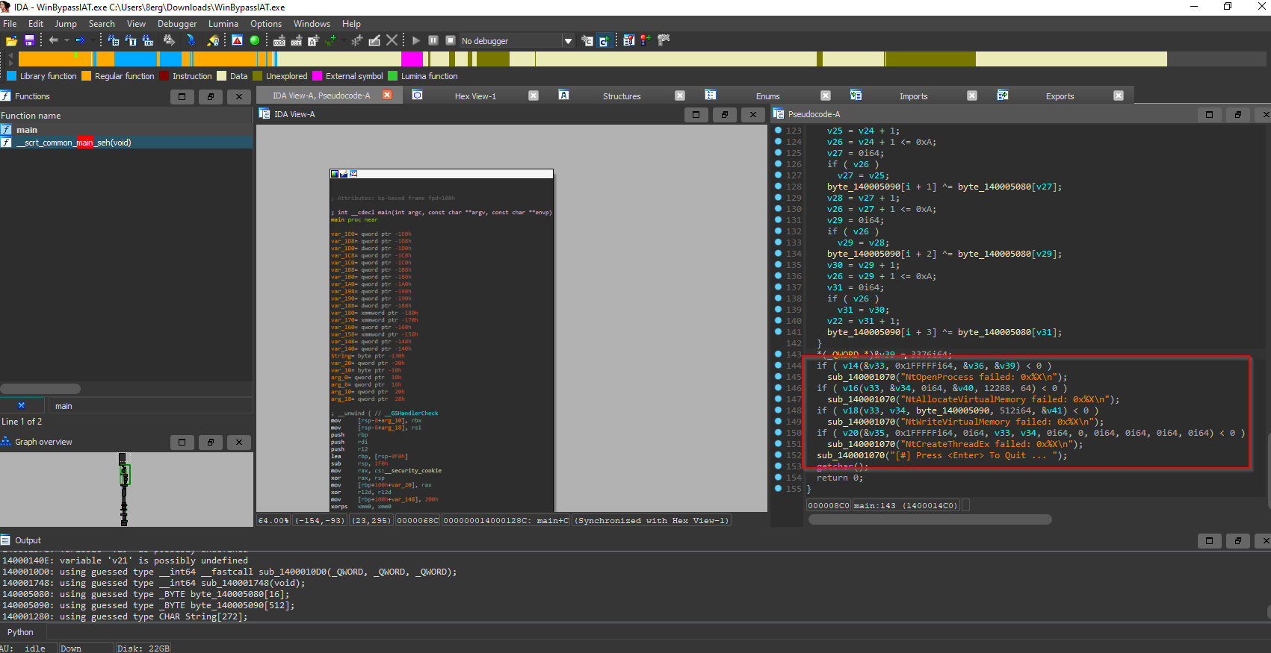Switch to the Exports tab
Screen dimensions: 1271x653
click(1060, 96)
